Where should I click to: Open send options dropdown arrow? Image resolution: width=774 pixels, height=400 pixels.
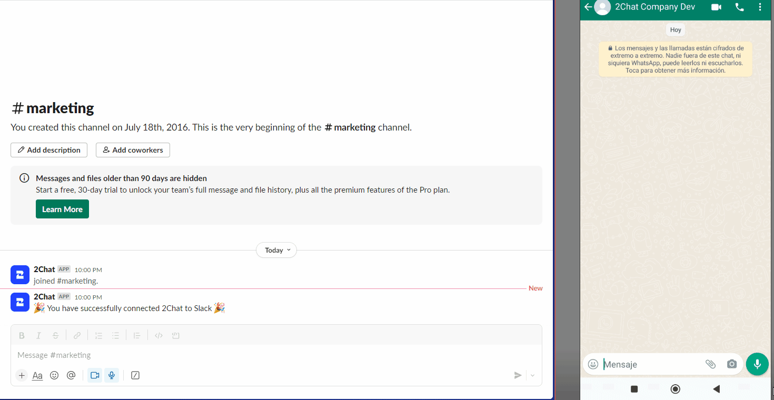(x=532, y=375)
